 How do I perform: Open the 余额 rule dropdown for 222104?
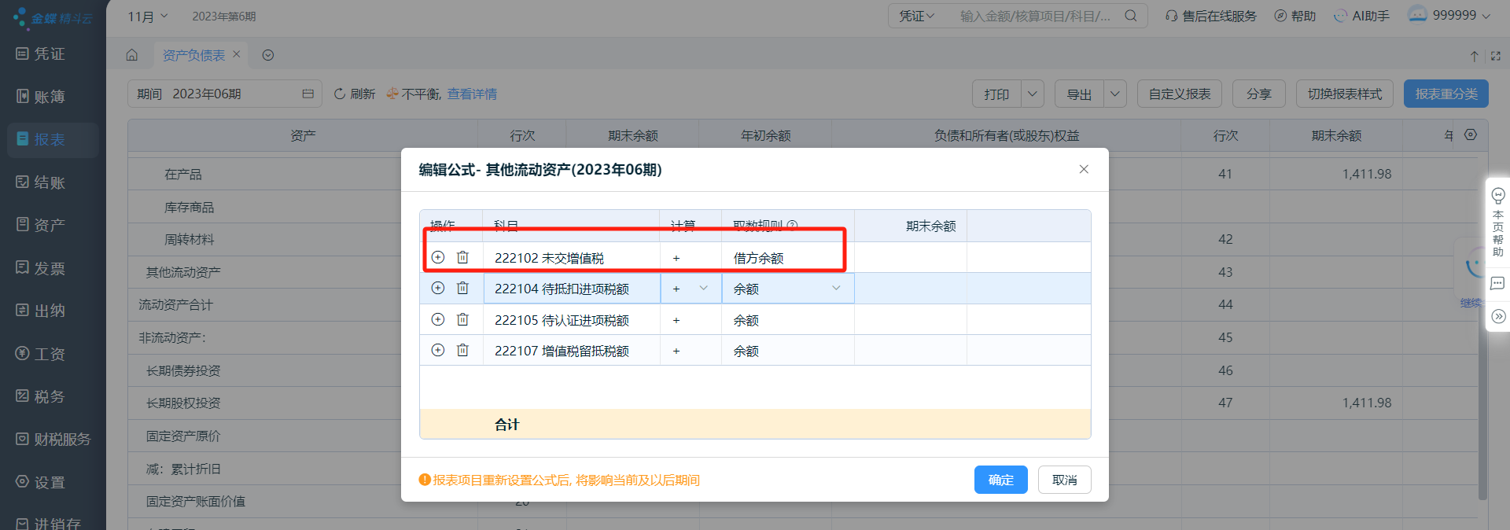[835, 289]
